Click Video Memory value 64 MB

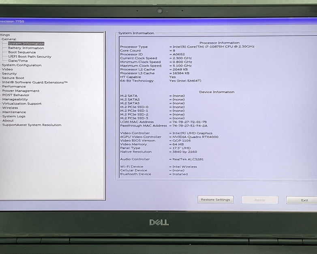click(x=178, y=144)
